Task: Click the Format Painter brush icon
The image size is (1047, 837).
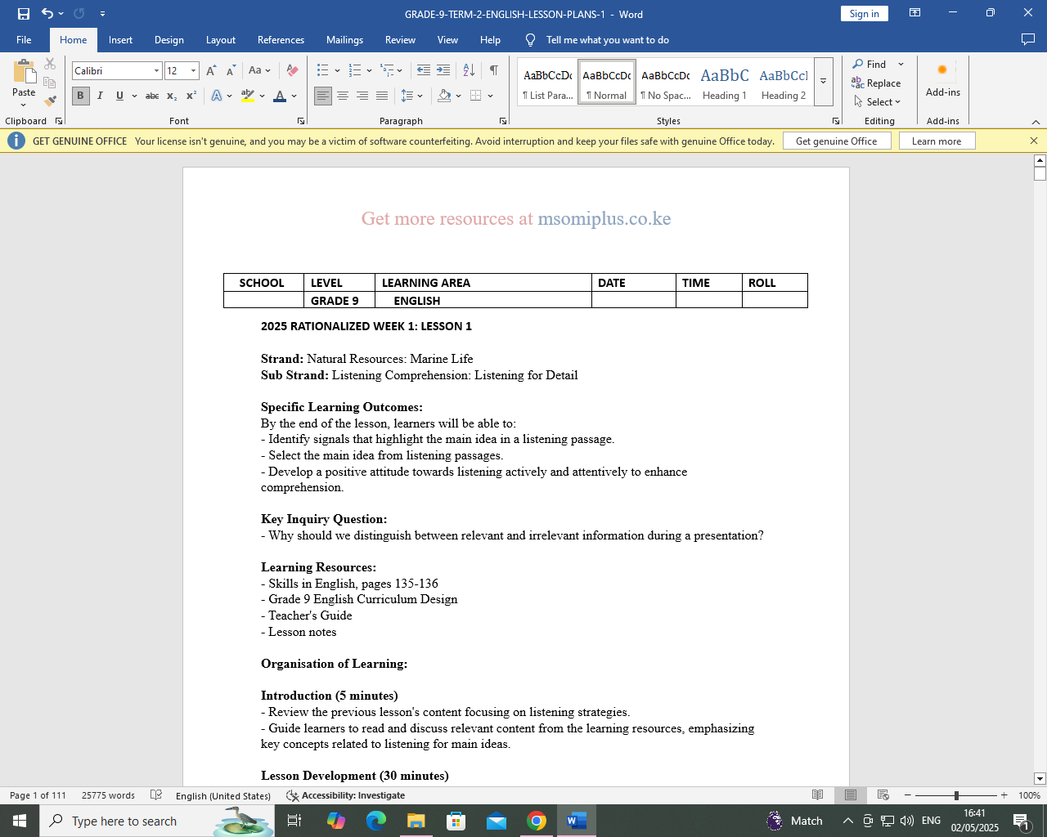Action: [50, 101]
